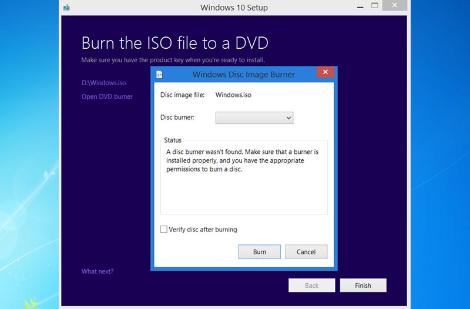Minimize the Windows 10 Setup window
The height and width of the screenshot is (309, 470).
pos(360,6)
